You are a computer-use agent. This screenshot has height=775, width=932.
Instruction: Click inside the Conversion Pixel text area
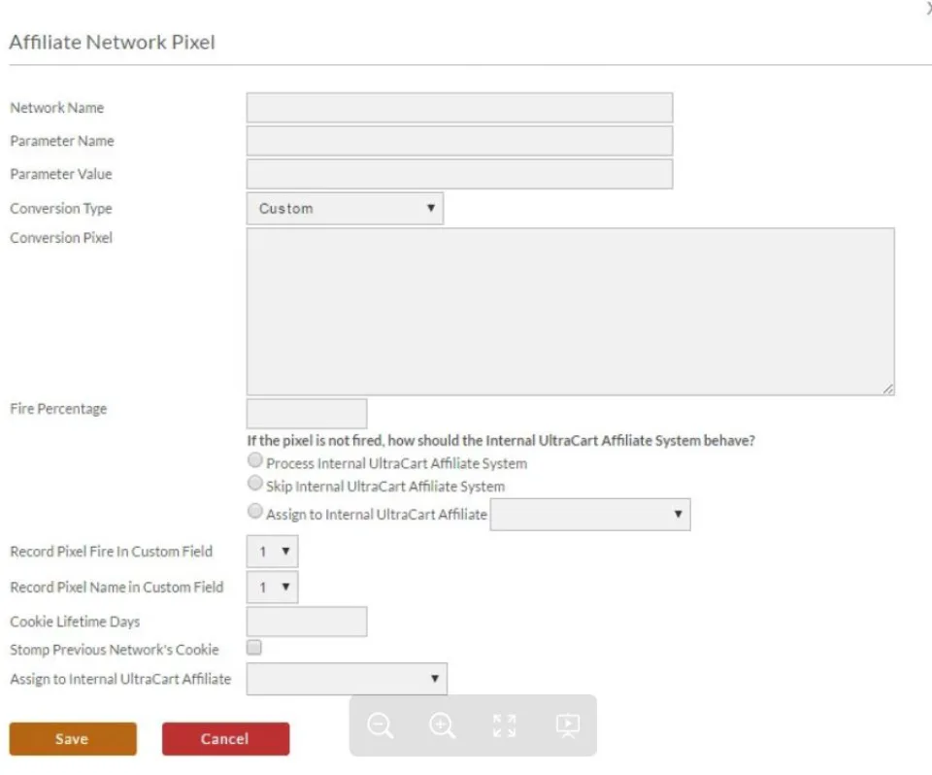tap(571, 312)
